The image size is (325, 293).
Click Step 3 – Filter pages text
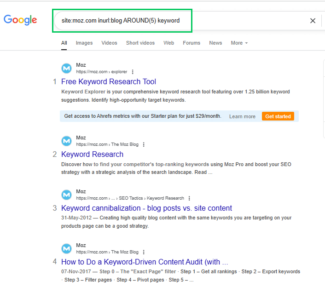[x=88, y=280]
